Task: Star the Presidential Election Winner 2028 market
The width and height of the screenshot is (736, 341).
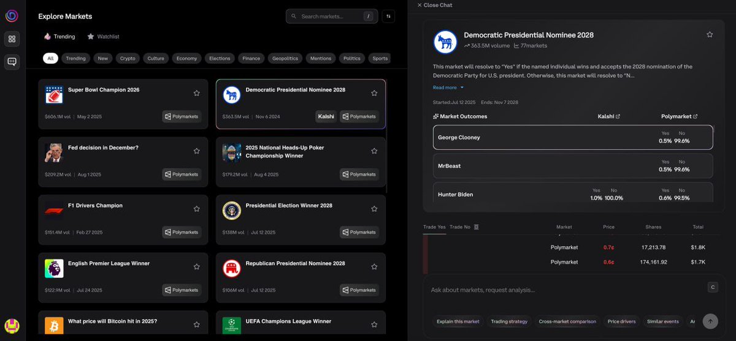Action: pos(374,209)
